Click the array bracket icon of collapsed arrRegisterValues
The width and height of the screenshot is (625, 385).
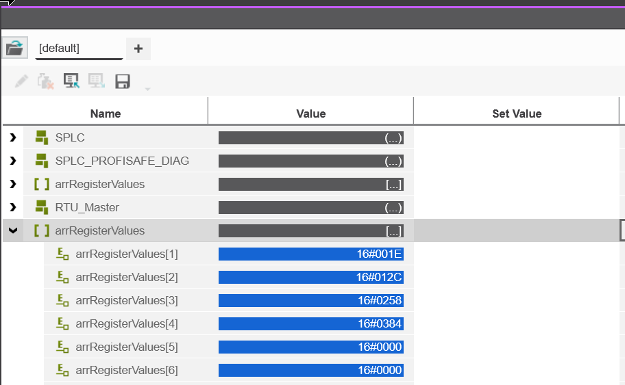tap(41, 184)
